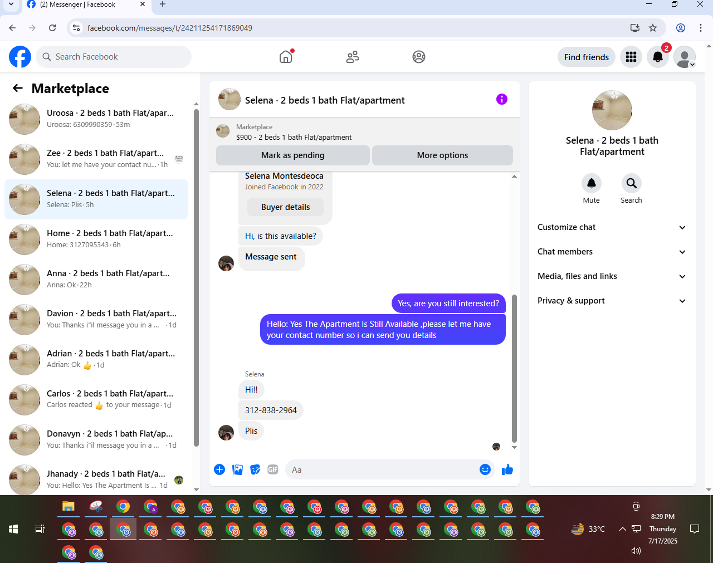The height and width of the screenshot is (563, 713).
Task: Open a new browser tab
Action: [163, 4]
